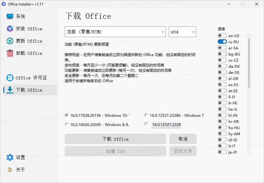264x183 pixels.
Task: Enable the ja-JP language toggle
Action: pyautogui.click(x=222, y=152)
